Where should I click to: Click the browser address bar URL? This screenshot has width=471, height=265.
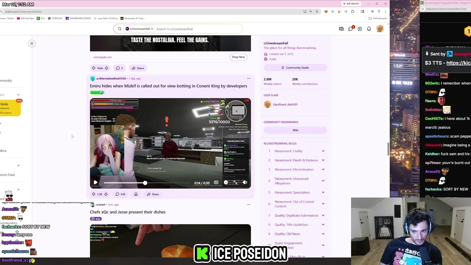coord(23,12)
